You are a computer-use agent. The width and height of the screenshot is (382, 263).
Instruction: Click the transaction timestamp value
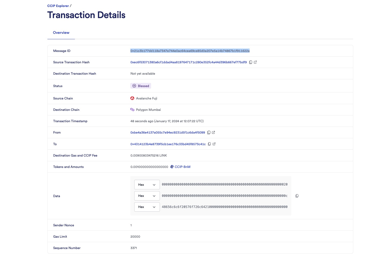(x=167, y=121)
